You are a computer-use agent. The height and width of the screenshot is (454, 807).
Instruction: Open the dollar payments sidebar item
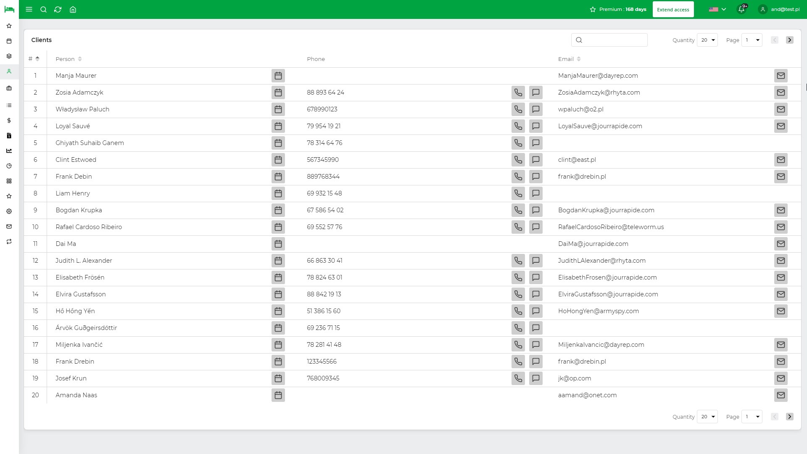point(9,121)
